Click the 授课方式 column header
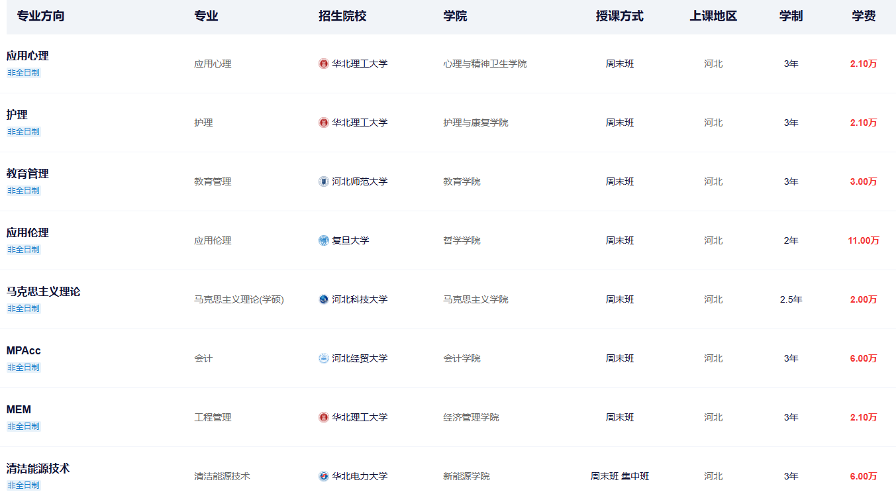Image resolution: width=896 pixels, height=504 pixels. [x=620, y=16]
